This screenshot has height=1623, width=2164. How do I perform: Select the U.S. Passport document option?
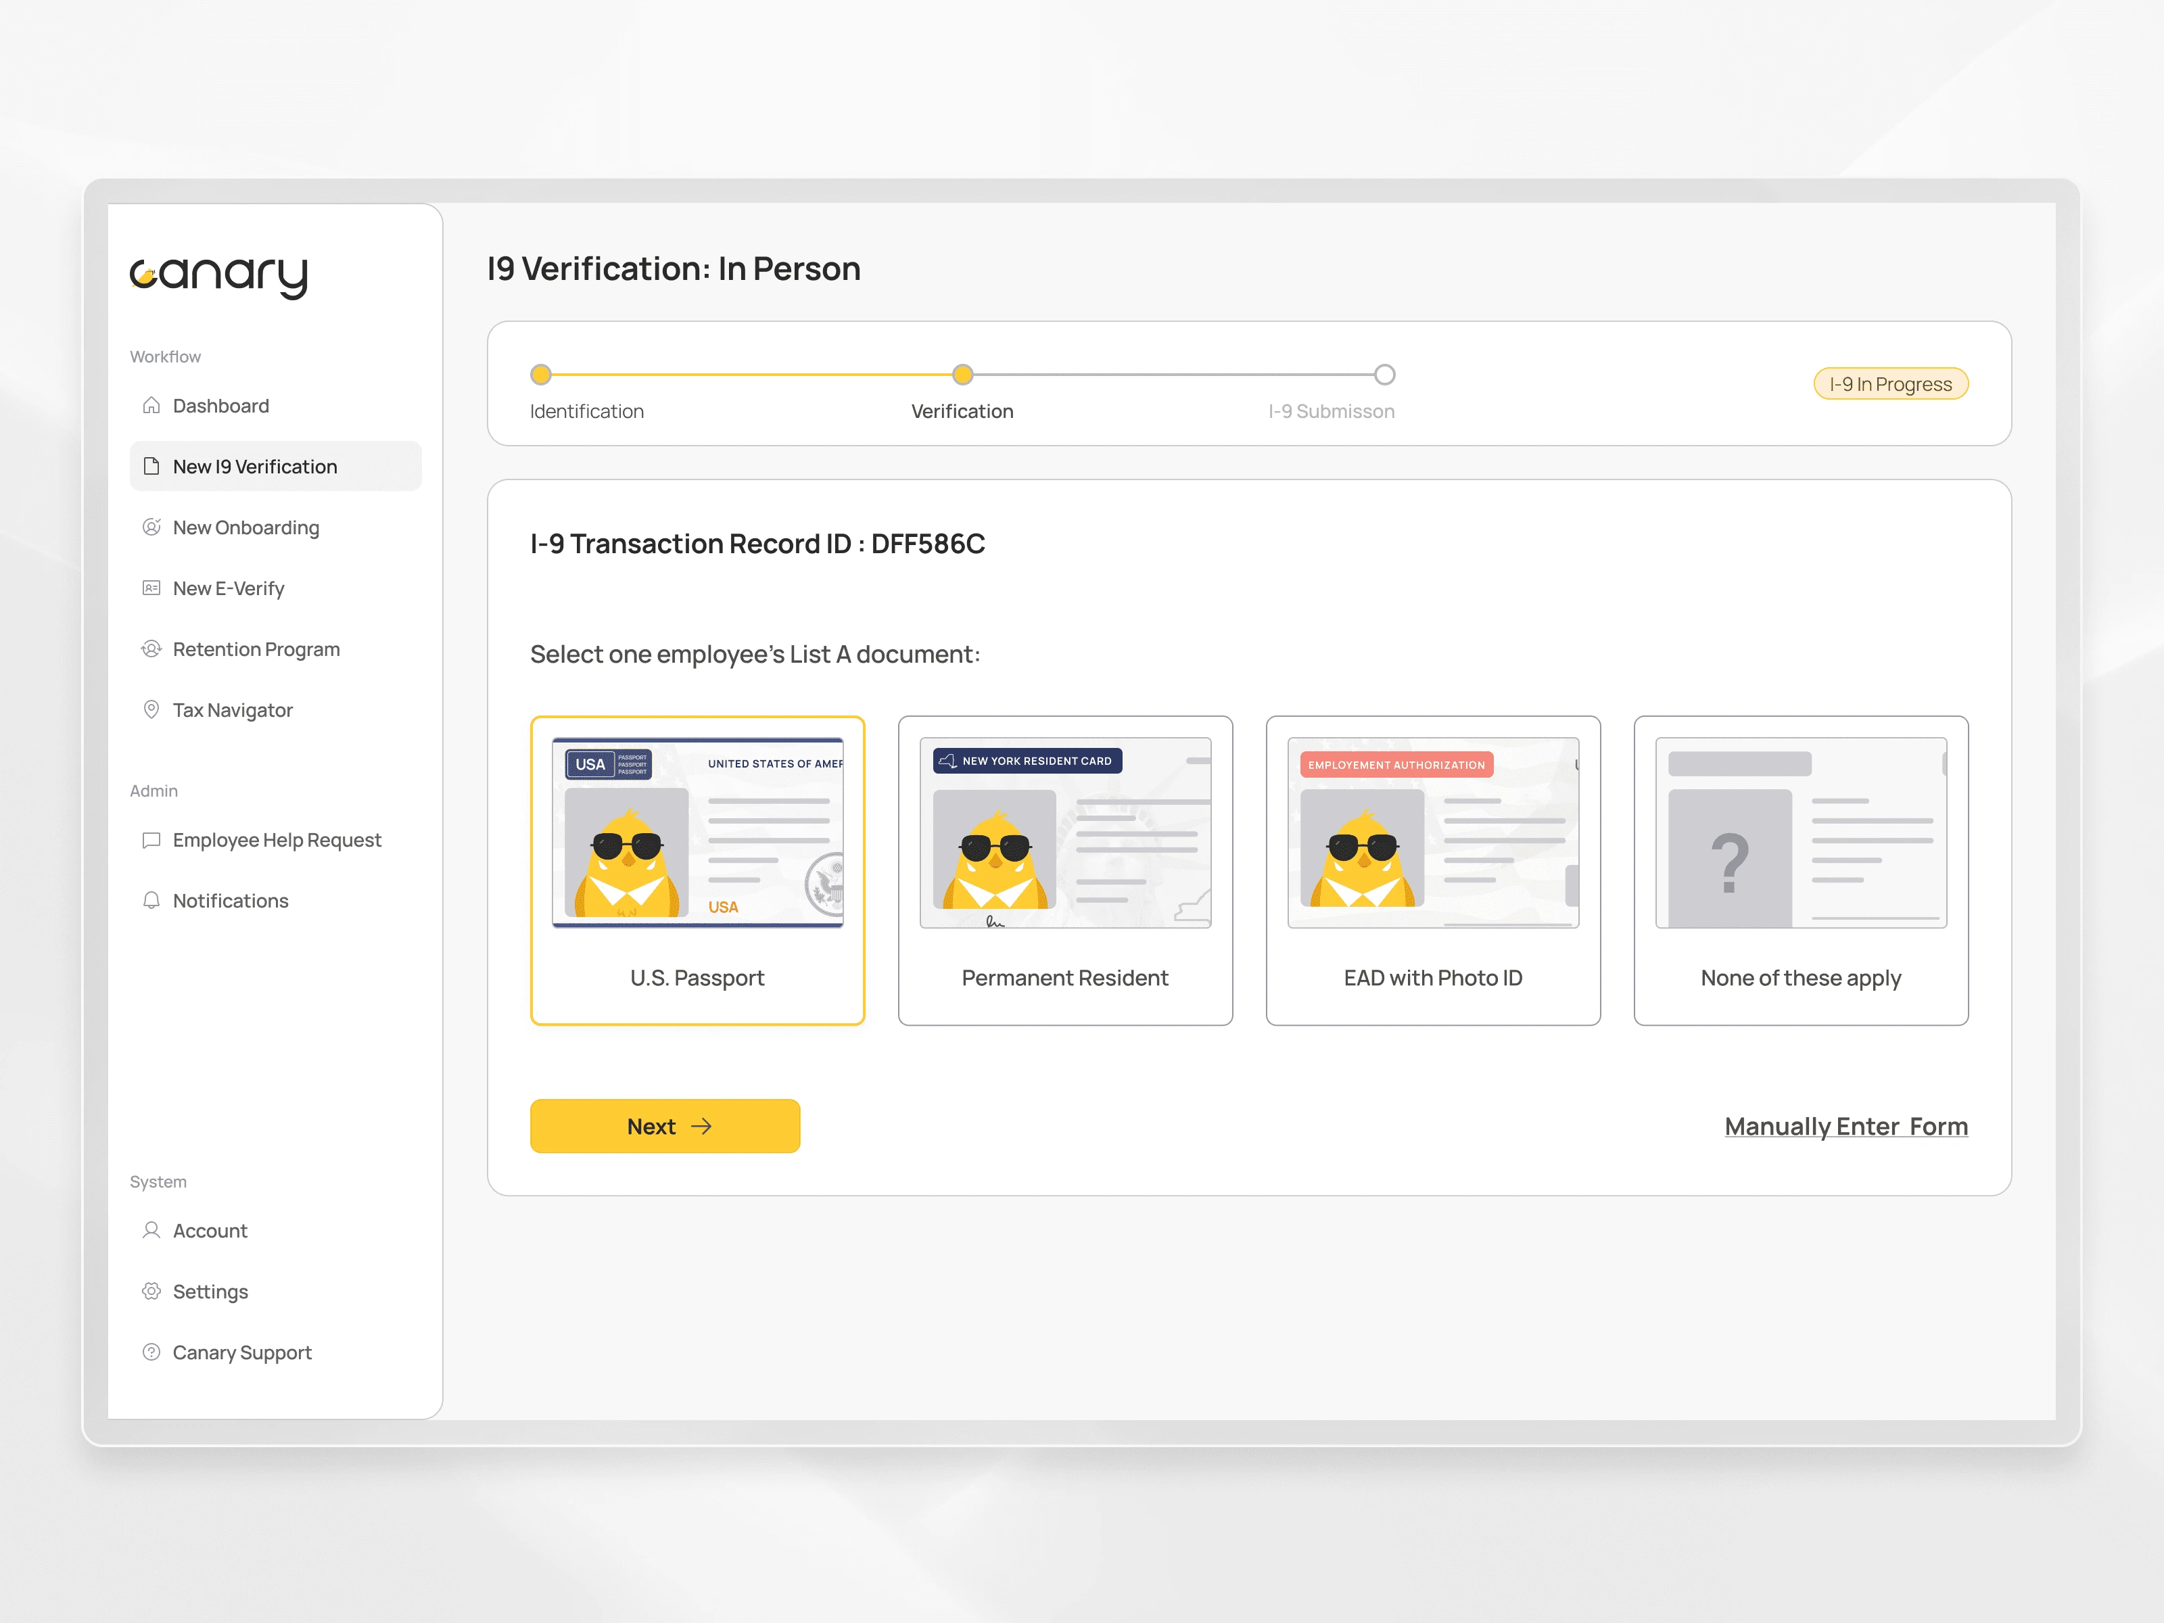click(697, 870)
